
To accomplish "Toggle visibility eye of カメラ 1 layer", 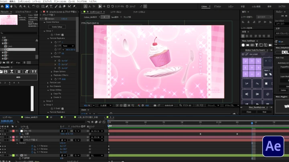I will 1,137.
